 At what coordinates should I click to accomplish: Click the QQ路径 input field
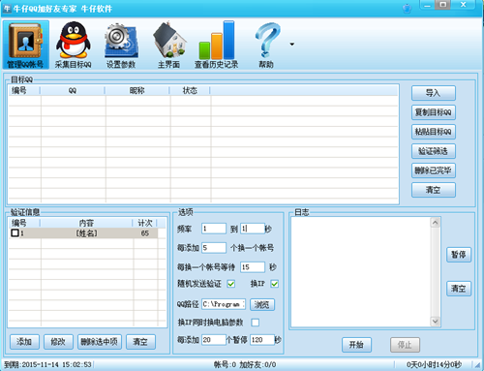224,304
